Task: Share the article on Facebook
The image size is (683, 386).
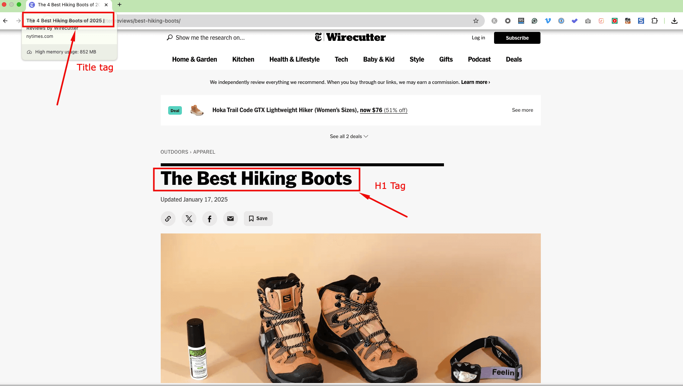Action: pyautogui.click(x=209, y=219)
